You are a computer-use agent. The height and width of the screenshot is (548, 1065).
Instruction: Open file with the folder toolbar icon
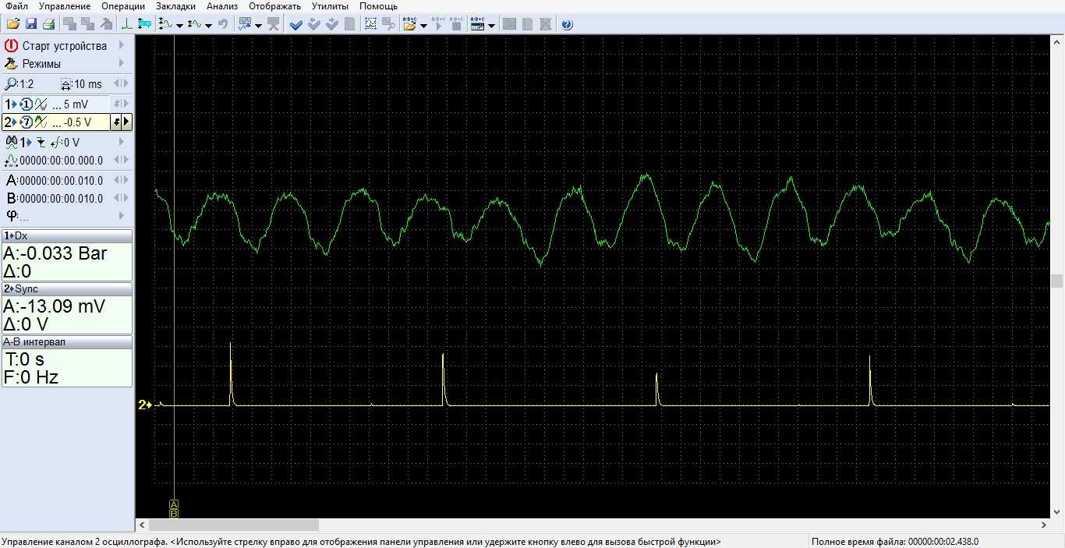click(13, 24)
